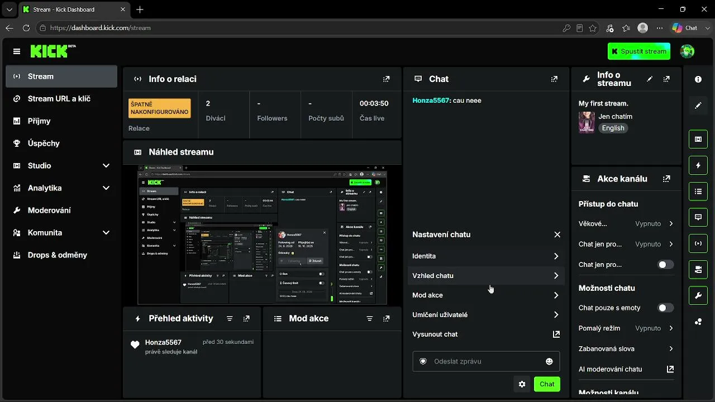Click the Odeslat zprávu message field

tap(486, 361)
